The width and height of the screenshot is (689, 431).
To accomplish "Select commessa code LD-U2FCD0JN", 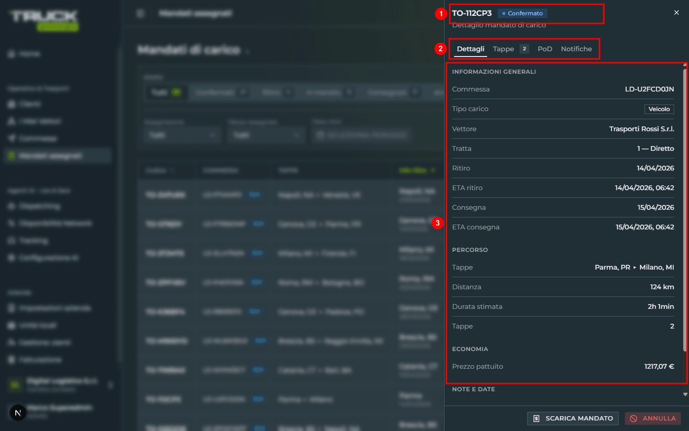I will [x=649, y=89].
